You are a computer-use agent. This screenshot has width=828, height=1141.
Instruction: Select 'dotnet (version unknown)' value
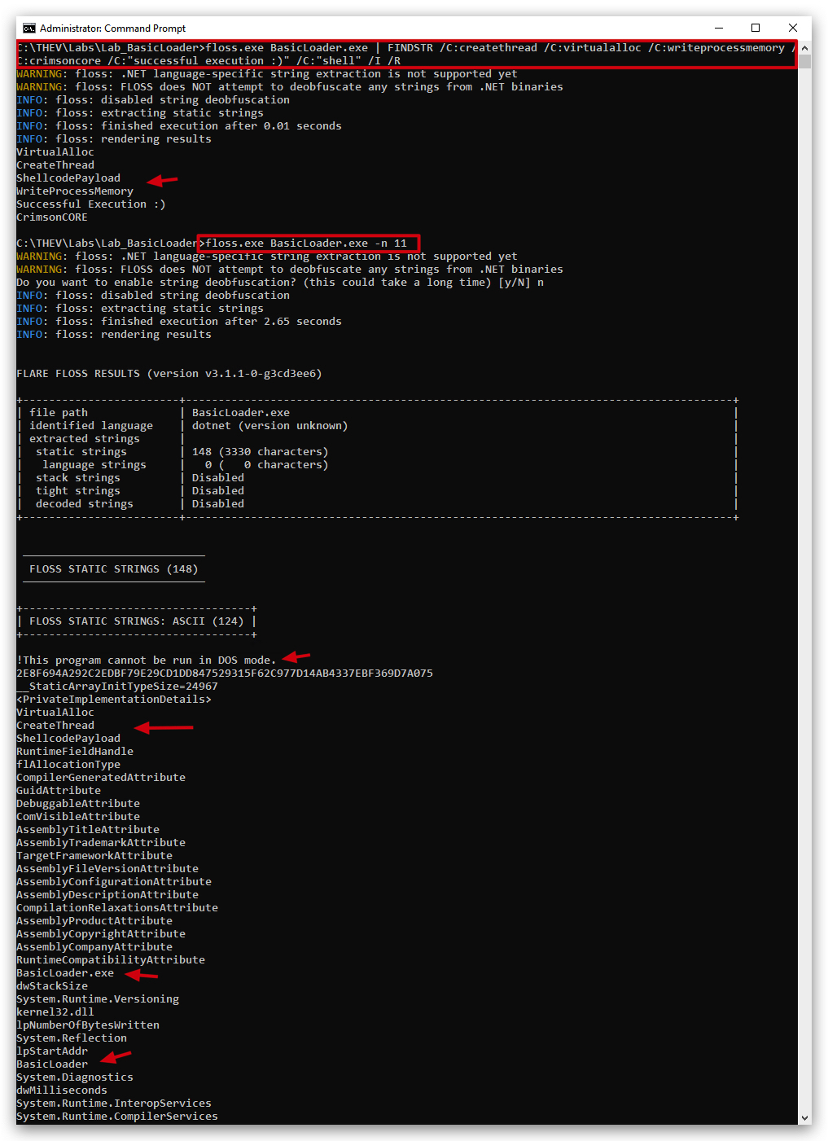tap(270, 426)
